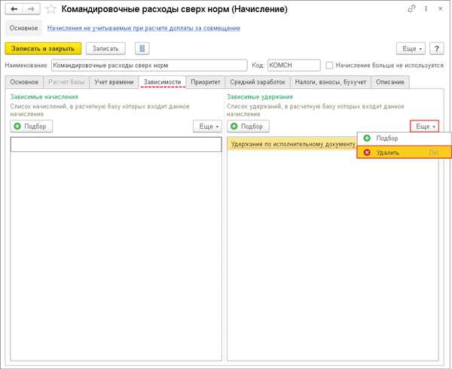
Task: Select the Основное navigation section at top
Action: pyautogui.click(x=24, y=28)
